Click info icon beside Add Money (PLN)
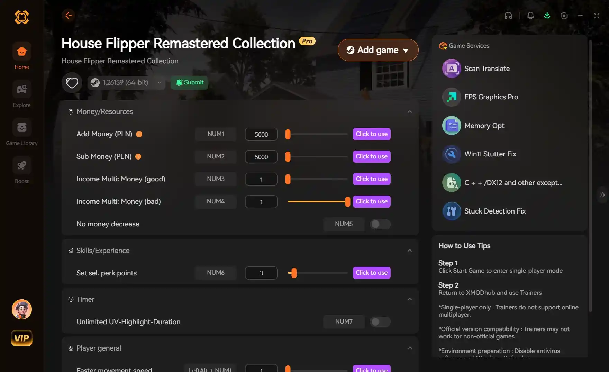Image resolution: width=609 pixels, height=372 pixels. click(139, 134)
